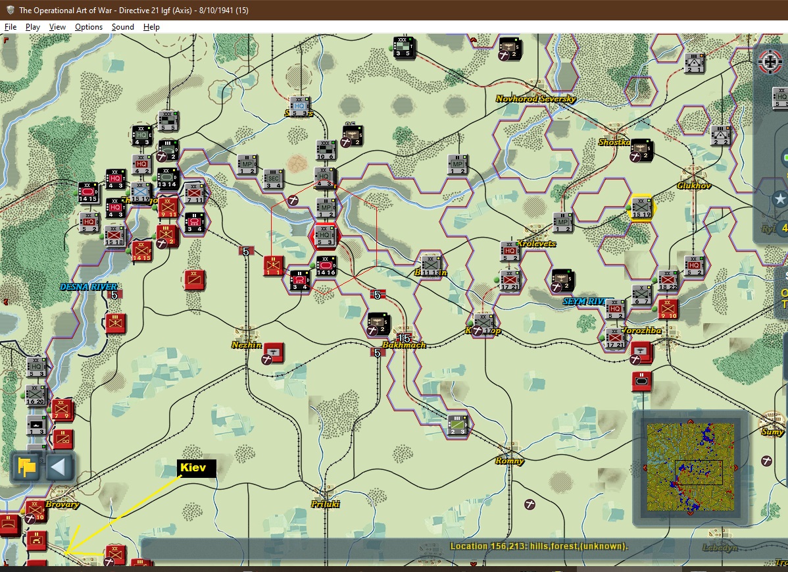This screenshot has width=788, height=572.
Task: Click the Kiev label box
Action: click(x=197, y=468)
